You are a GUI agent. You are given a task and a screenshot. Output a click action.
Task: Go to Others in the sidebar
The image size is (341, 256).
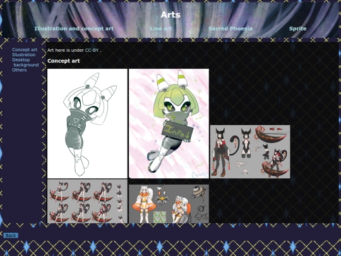[20, 70]
